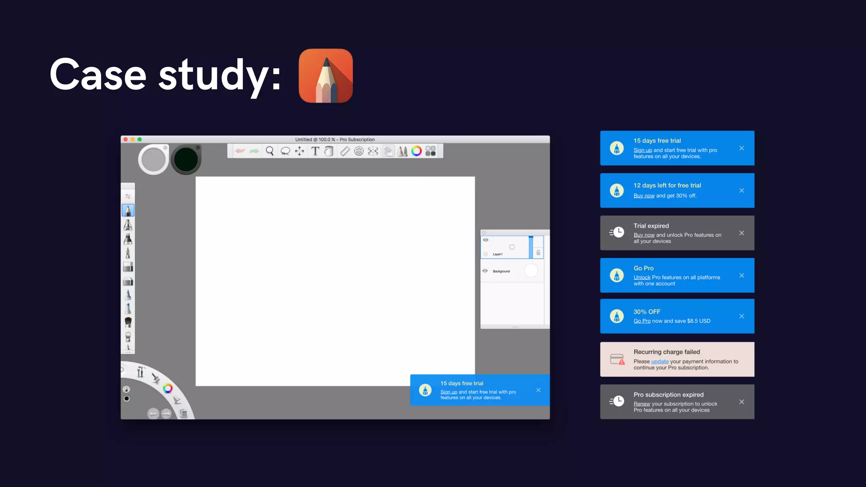This screenshot has height=487, width=866.
Task: Click the Background layer white color circle
Action: pos(531,271)
